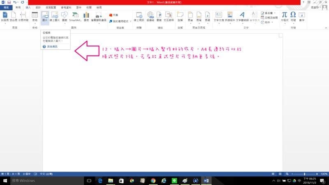Open the File (檔案) tab
Image resolution: width=329 pixels, height=185 pixels.
[6, 7]
